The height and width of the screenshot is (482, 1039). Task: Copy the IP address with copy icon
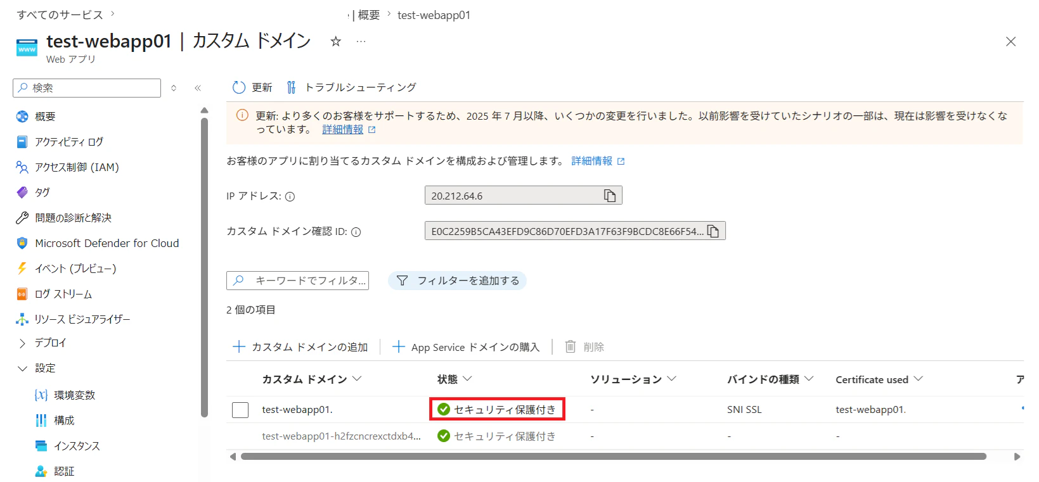click(610, 196)
